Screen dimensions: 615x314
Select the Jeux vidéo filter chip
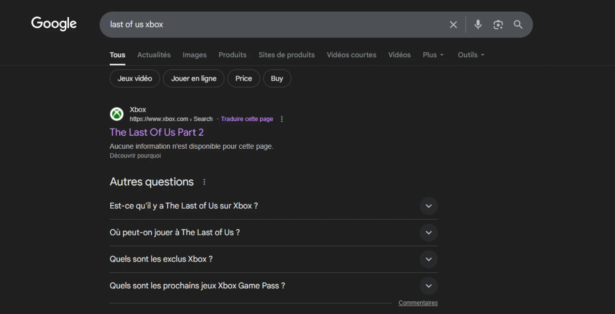[135, 78]
